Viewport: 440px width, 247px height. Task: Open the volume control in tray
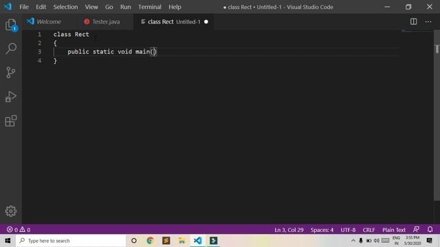377,241
